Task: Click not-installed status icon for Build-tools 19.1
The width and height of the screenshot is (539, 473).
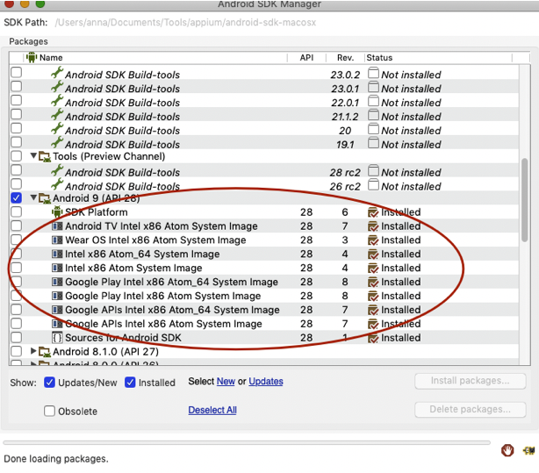Action: point(373,143)
